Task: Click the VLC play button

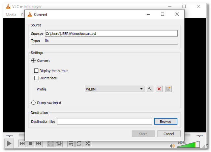Action: pos(9,143)
